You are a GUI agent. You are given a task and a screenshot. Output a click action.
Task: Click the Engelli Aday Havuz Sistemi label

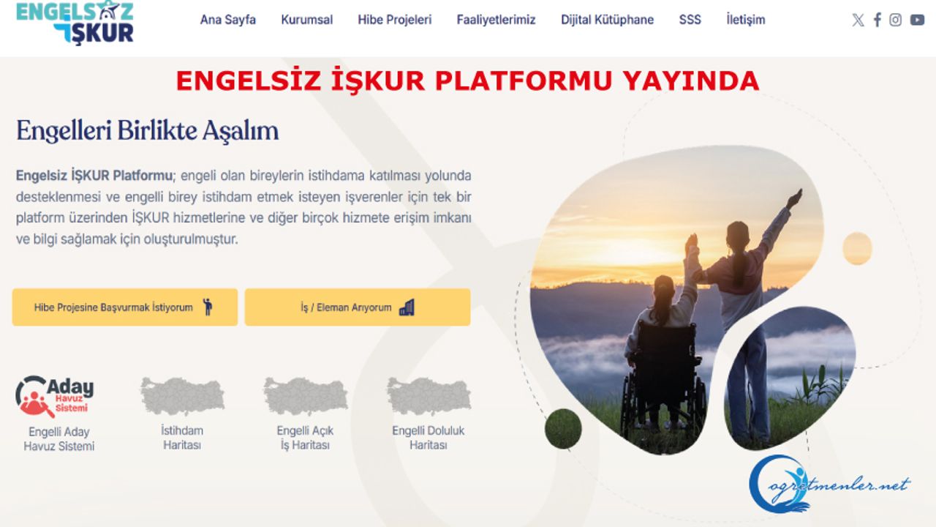click(59, 438)
